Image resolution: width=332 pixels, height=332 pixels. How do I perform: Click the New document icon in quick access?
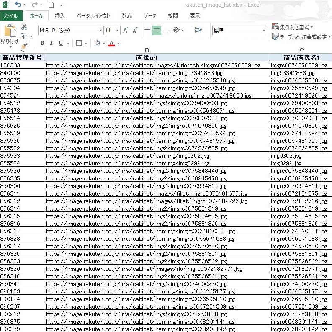[51, 5]
